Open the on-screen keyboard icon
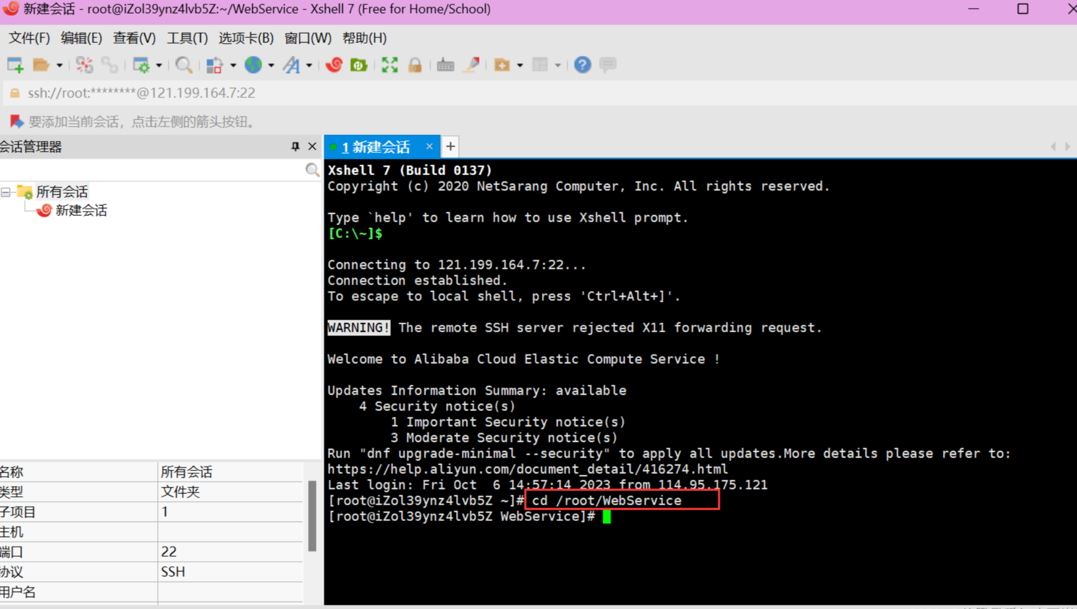 (445, 64)
